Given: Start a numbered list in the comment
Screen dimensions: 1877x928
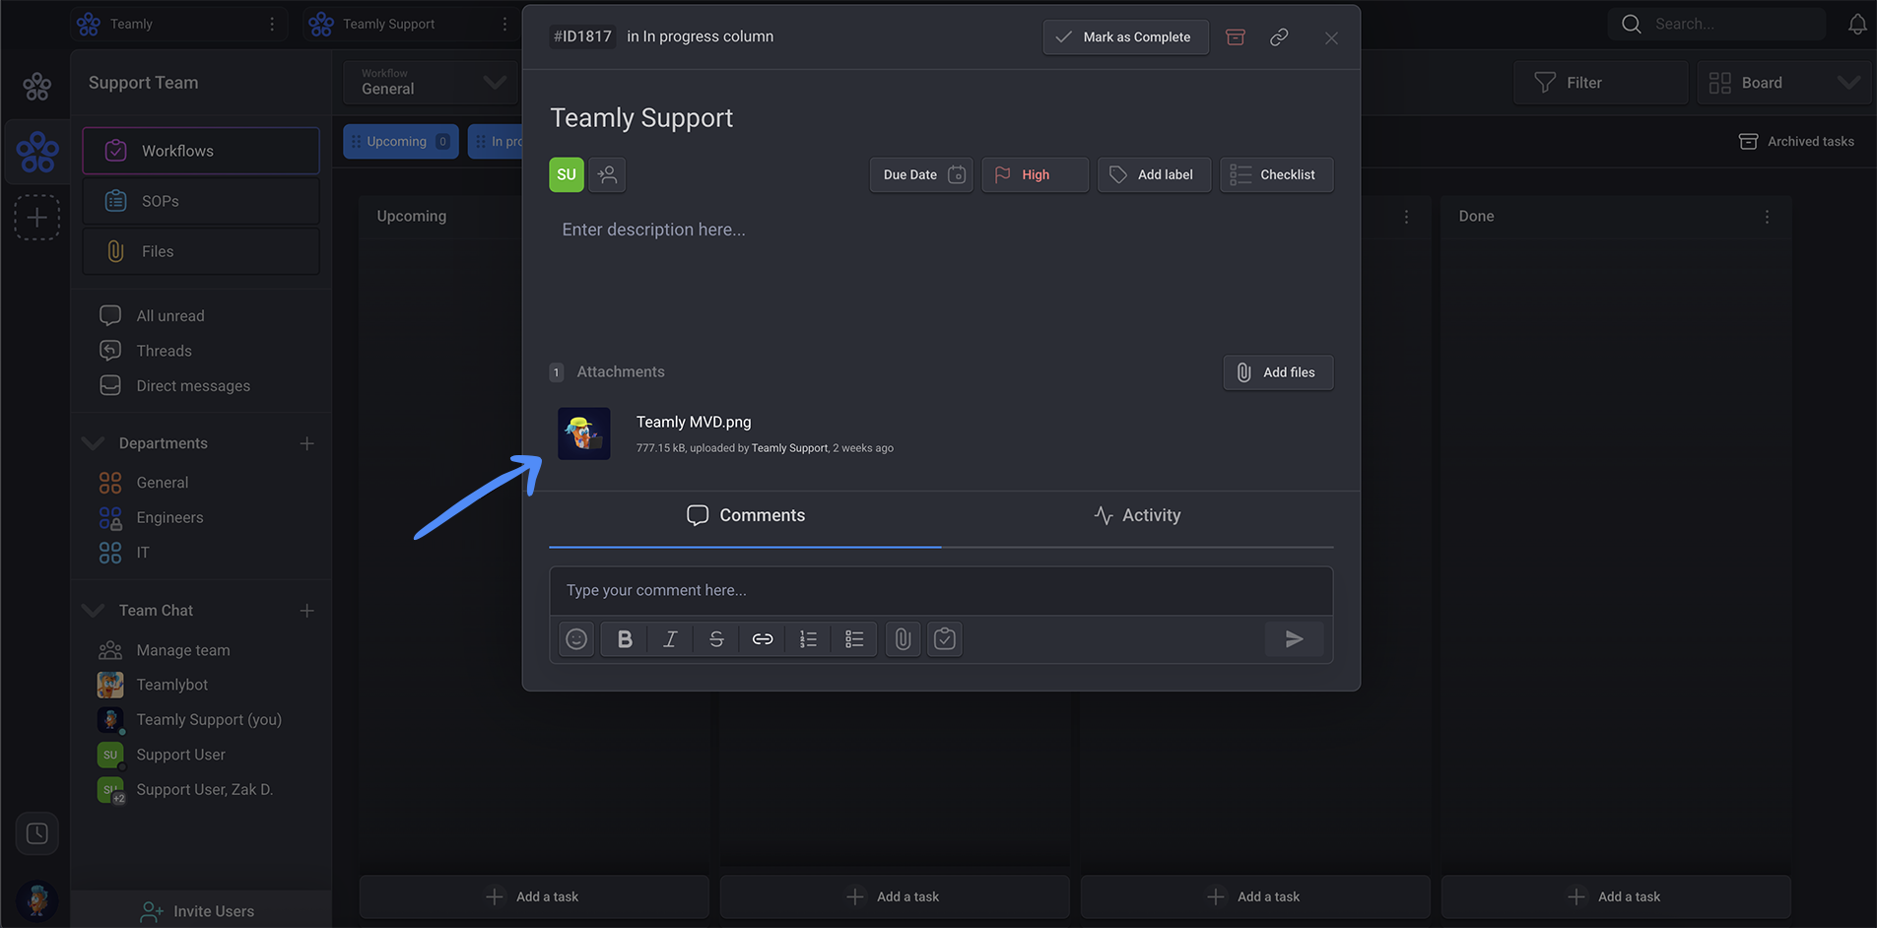Looking at the screenshot, I should coord(808,639).
